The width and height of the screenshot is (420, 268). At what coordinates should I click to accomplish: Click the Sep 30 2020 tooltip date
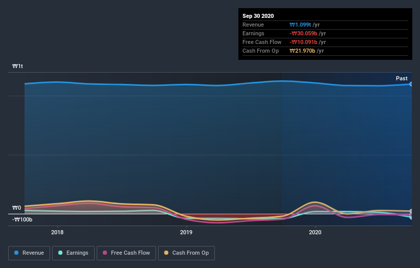pyautogui.click(x=258, y=16)
